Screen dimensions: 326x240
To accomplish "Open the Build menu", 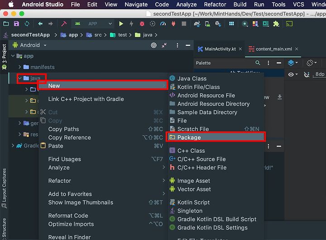I will pos(240,5).
